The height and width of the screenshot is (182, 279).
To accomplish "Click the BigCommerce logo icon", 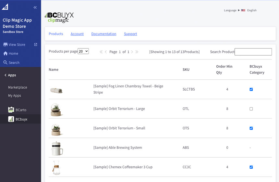I will [6, 7].
